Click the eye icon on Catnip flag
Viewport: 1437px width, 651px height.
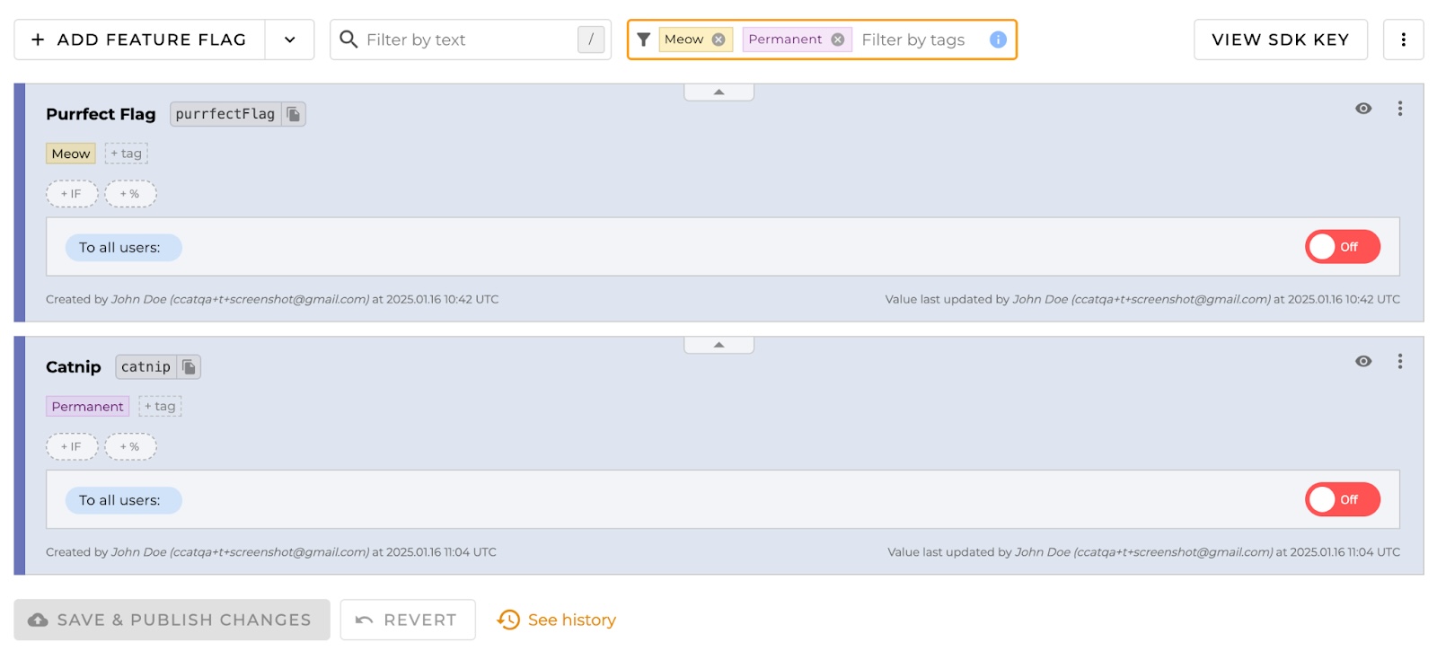(x=1362, y=362)
